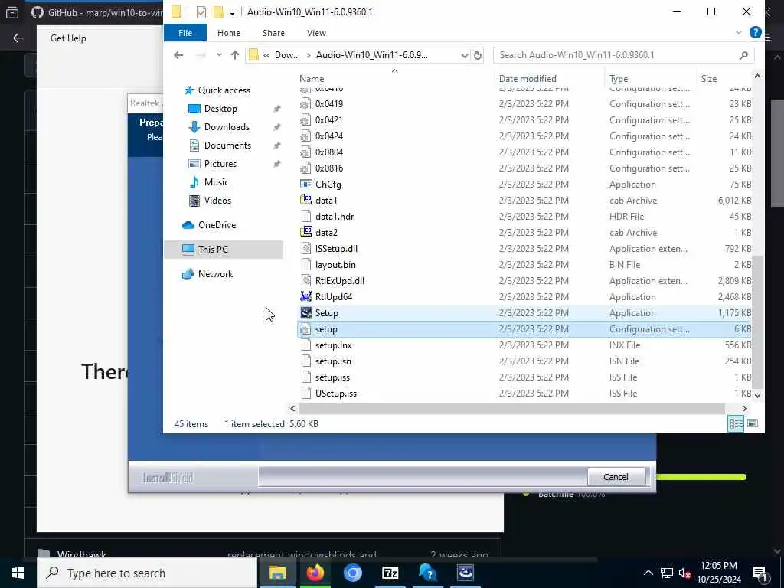Image resolution: width=784 pixels, height=588 pixels.
Task: Select file 0x0421
Action: coord(329,120)
